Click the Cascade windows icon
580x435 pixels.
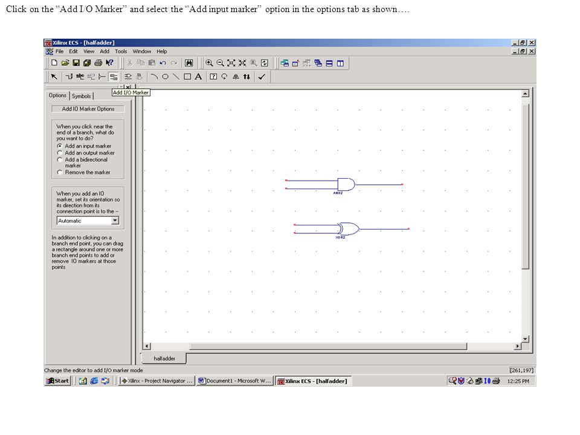(318, 63)
